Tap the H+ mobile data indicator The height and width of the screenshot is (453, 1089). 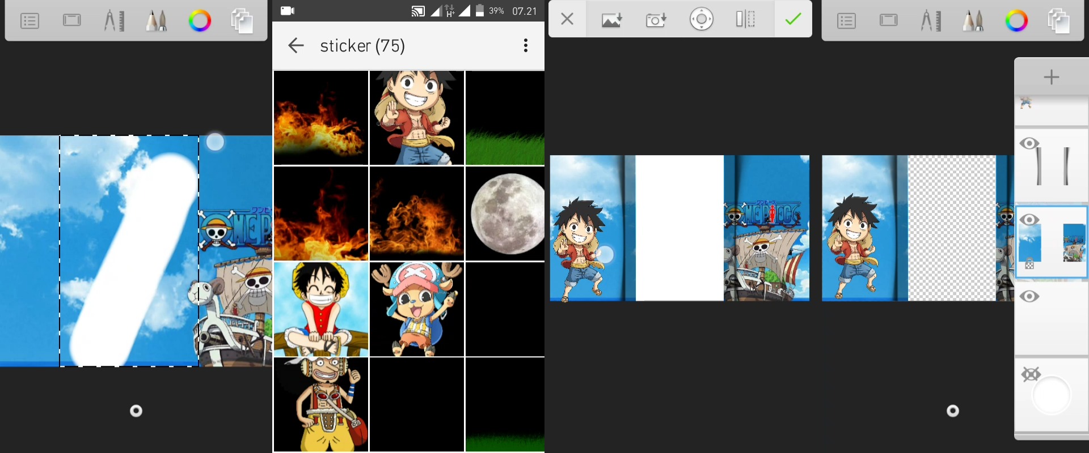coord(450,11)
